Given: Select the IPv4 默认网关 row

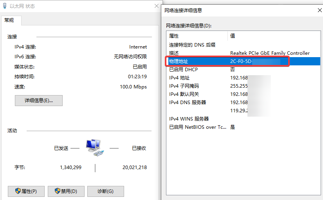Looking at the screenshot, I should point(243,94).
